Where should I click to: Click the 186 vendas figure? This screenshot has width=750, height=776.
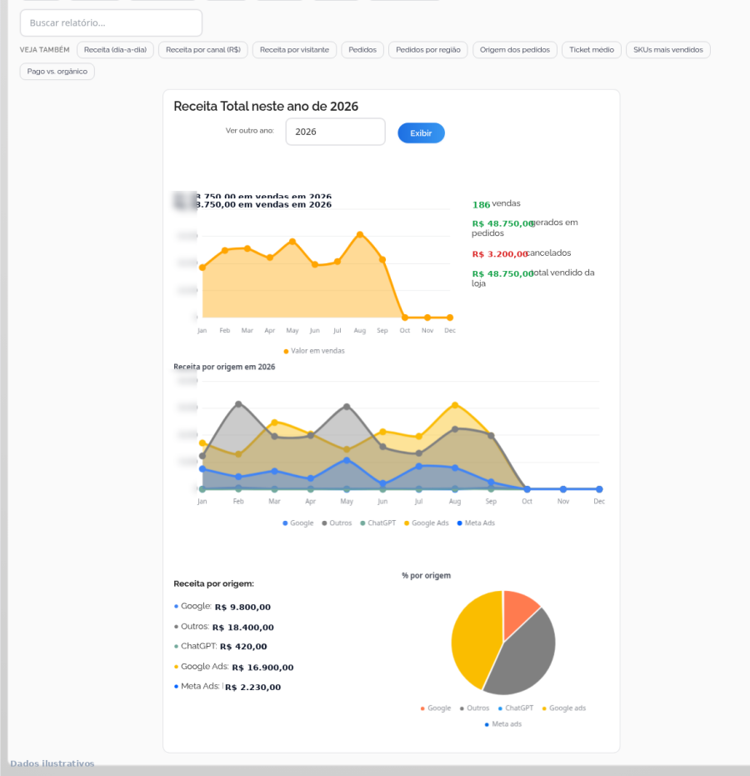(496, 204)
